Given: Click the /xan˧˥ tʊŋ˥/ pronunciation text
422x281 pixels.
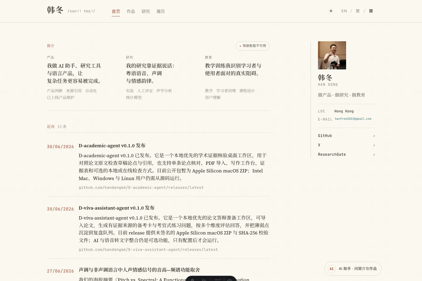Looking at the screenshot, I should [x=81, y=11].
